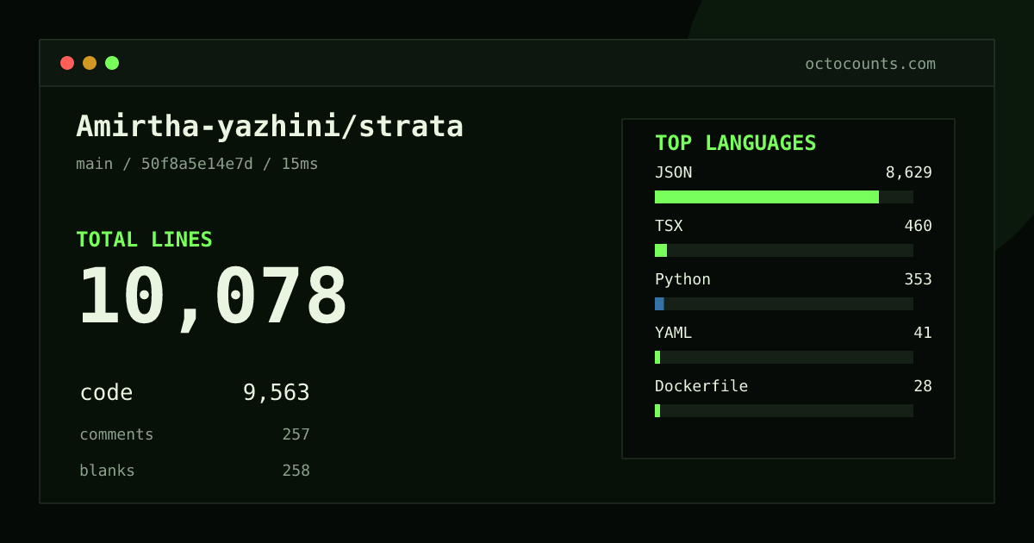1034x543 pixels.
Task: Select the comments count 257
Action: pos(296,434)
